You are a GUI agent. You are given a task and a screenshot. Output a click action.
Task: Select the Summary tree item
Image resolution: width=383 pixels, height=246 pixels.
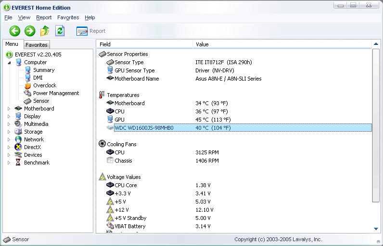pyautogui.click(x=43, y=70)
